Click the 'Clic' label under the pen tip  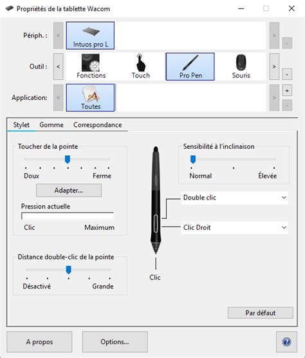click(x=155, y=277)
